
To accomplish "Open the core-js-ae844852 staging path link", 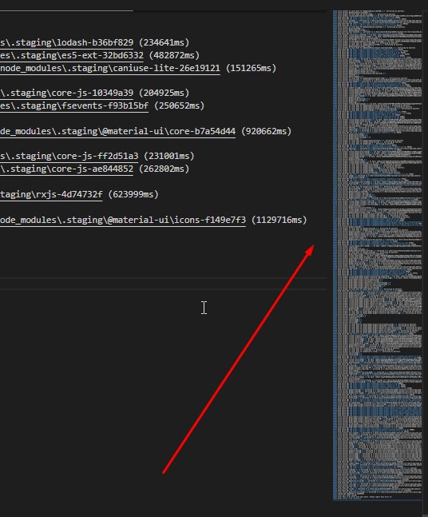I will coord(66,169).
